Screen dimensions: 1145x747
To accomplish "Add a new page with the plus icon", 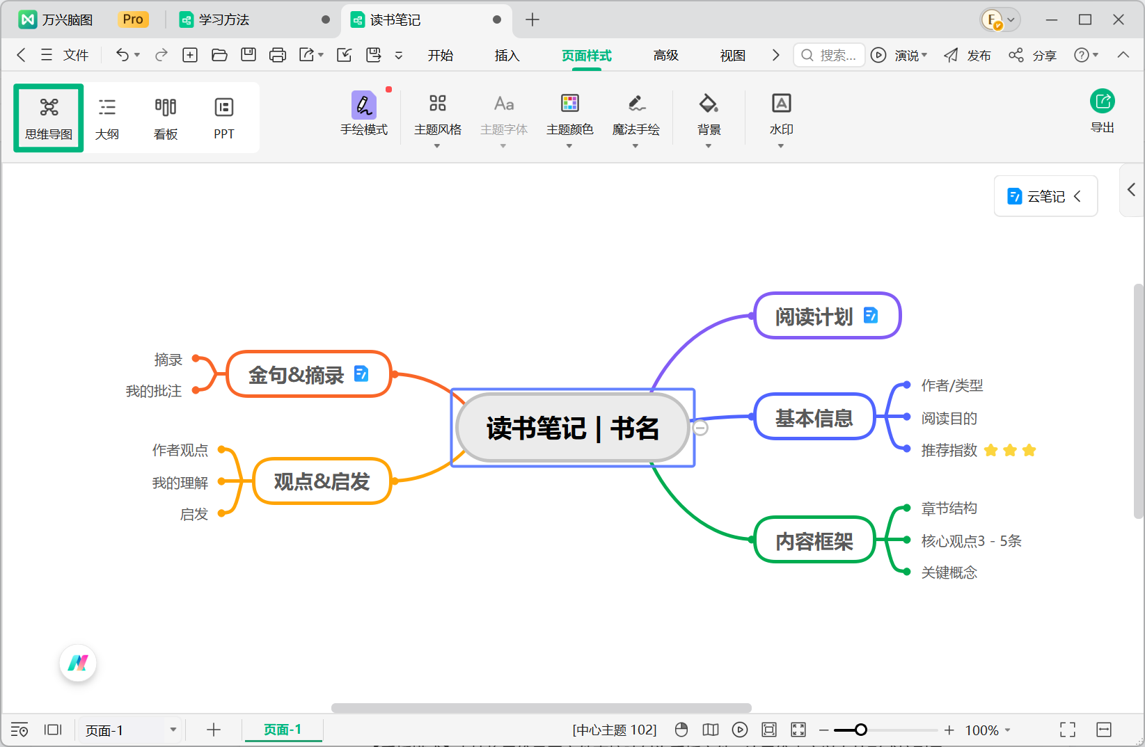I will pos(214,730).
